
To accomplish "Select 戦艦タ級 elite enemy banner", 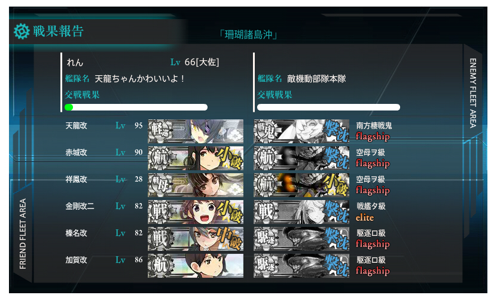I will pos(301,212).
